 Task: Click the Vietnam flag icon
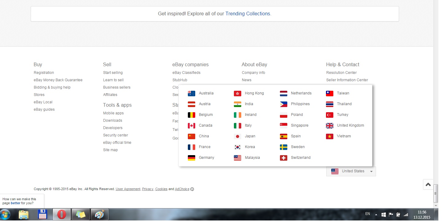coord(330,136)
